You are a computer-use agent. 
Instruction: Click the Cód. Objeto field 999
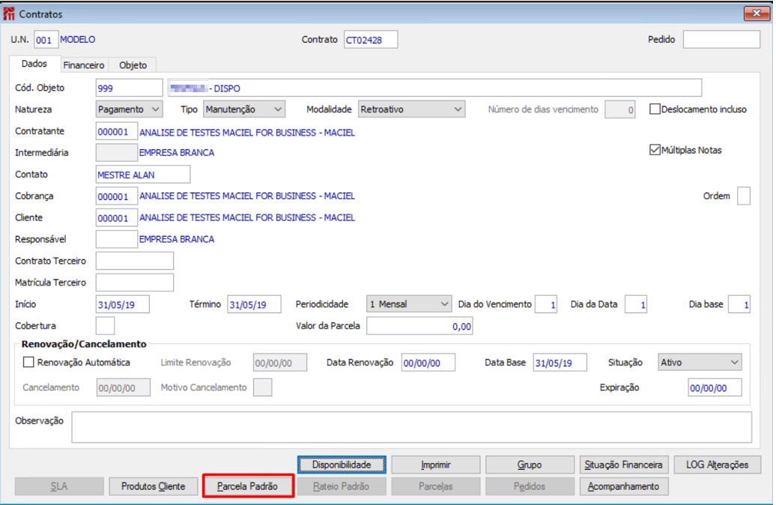pos(129,88)
